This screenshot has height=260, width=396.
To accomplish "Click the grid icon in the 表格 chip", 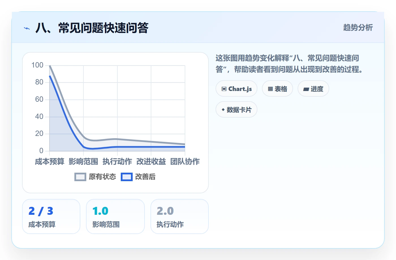I will click(x=270, y=89).
